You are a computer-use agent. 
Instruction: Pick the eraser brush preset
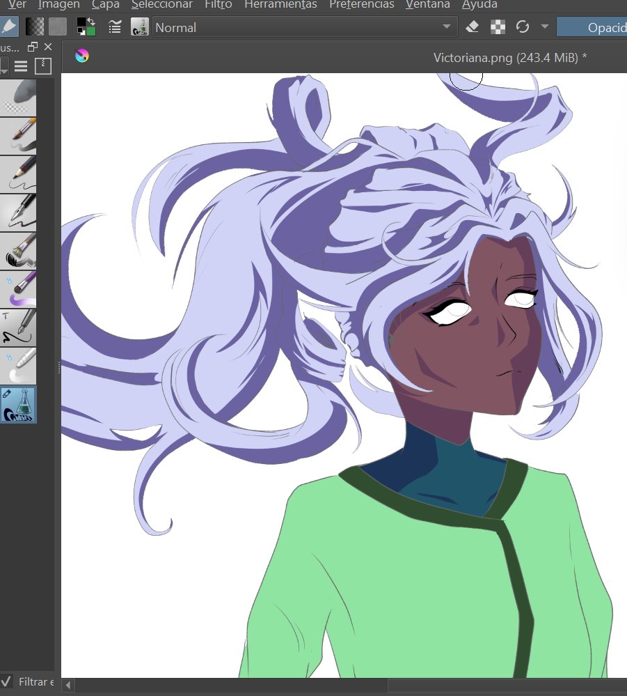(x=17, y=98)
